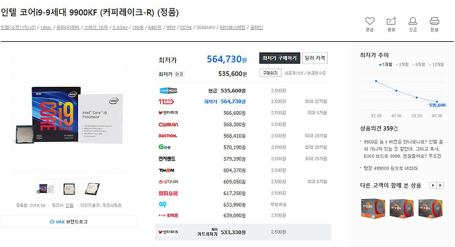This screenshot has height=247, width=455.
Task: Select the third angled CPU thumbnail
Action: (x=92, y=189)
